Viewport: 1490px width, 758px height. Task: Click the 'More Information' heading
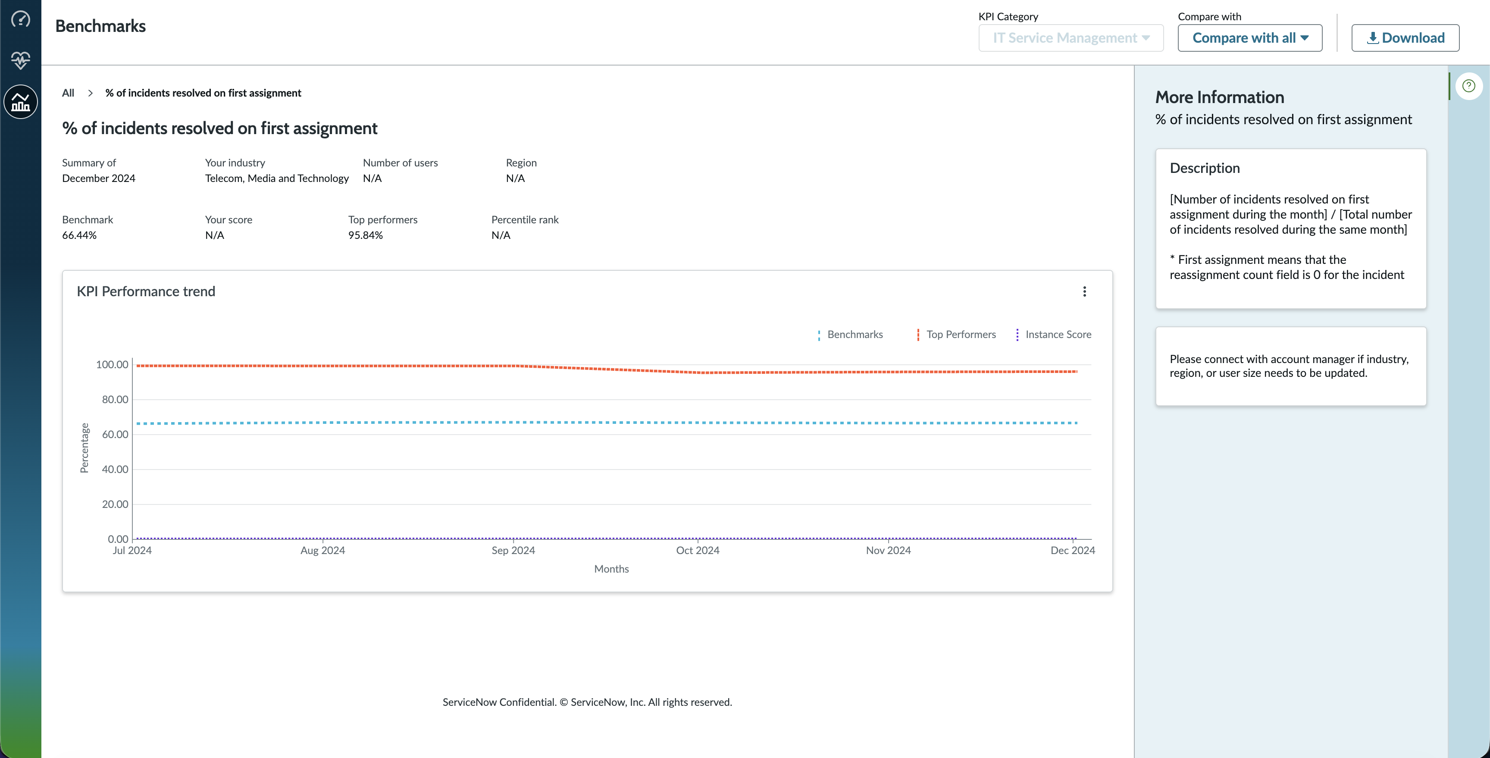1220,97
